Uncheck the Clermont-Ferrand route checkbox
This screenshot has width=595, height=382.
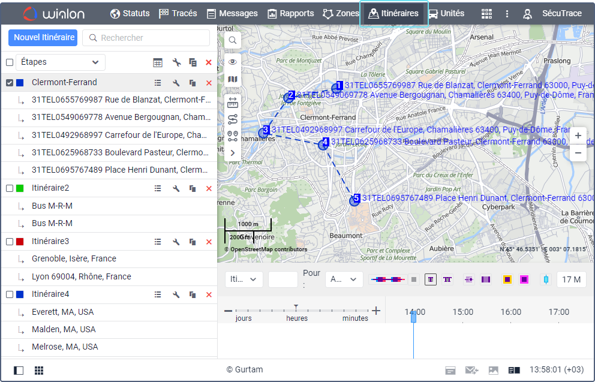[10, 83]
